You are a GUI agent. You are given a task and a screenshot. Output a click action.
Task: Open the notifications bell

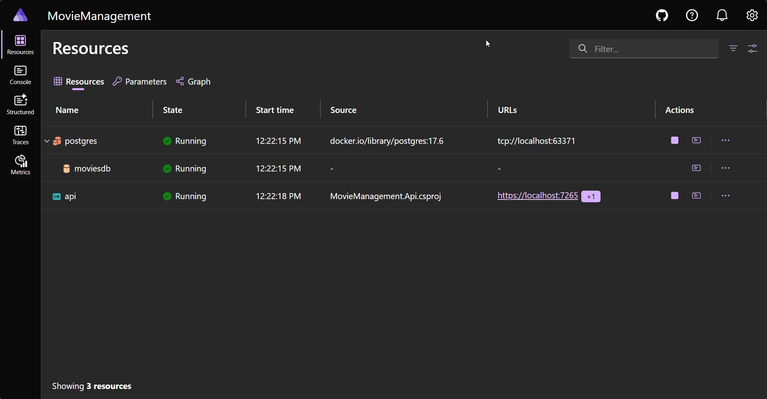click(722, 16)
